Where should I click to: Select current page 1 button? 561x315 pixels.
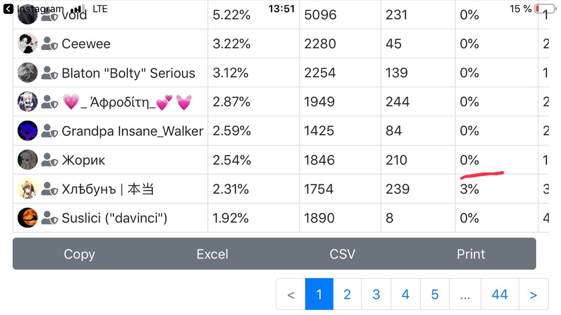(319, 294)
